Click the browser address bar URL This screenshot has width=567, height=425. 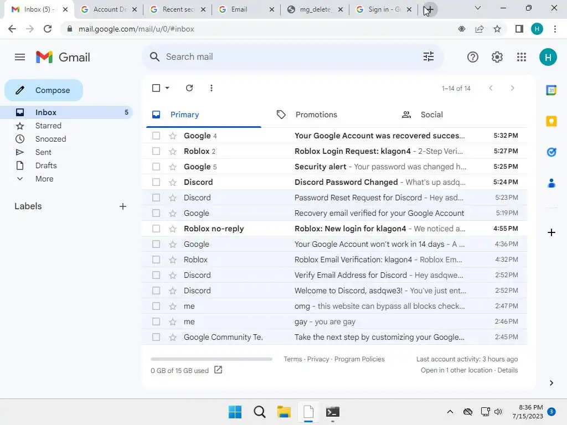[x=136, y=29]
